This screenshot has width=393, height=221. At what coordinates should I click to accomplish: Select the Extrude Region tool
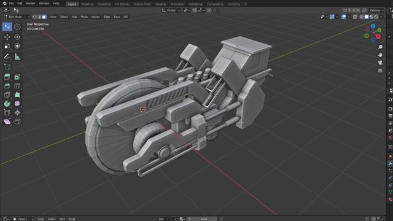(x=7, y=77)
